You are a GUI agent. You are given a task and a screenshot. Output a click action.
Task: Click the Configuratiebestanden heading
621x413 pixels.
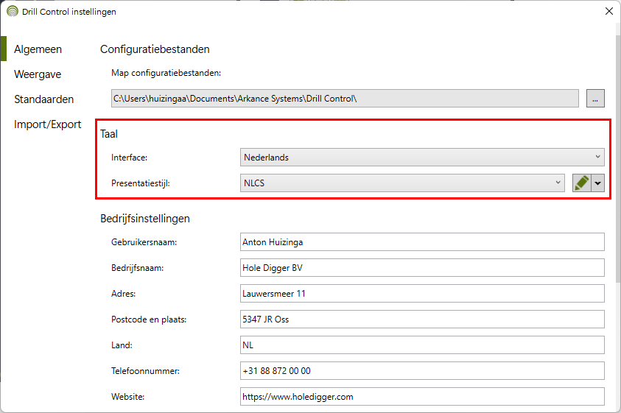(x=155, y=49)
